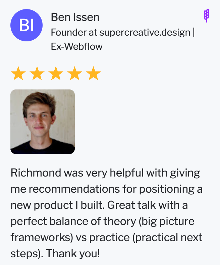Click the supercreative.design founder title

(123, 32)
